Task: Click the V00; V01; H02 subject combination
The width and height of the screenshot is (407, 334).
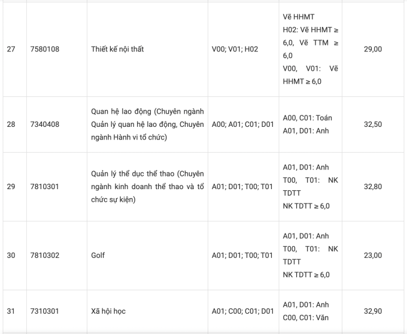Action: point(235,49)
